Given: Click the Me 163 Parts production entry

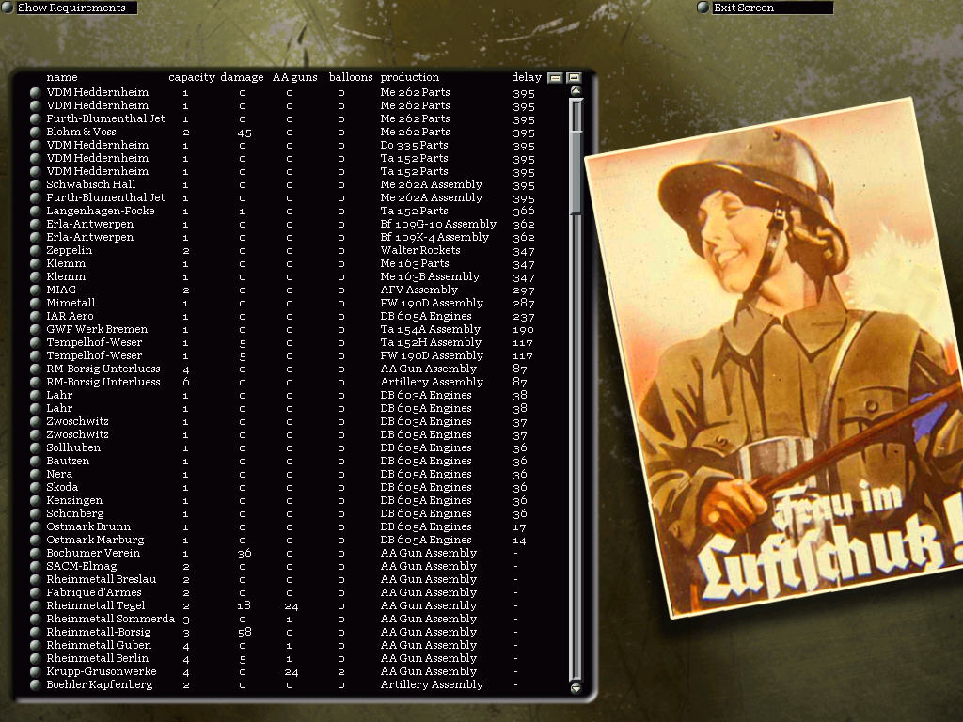Looking at the screenshot, I should 415,263.
